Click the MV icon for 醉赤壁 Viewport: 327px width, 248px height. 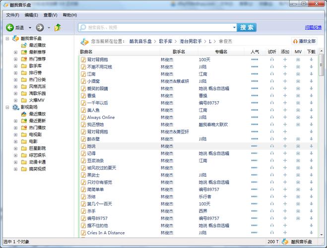pyautogui.click(x=298, y=139)
